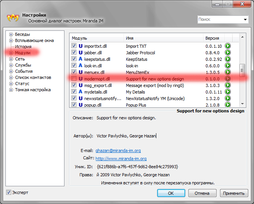Click green arrow icon for look-in.dll

pos(228,65)
